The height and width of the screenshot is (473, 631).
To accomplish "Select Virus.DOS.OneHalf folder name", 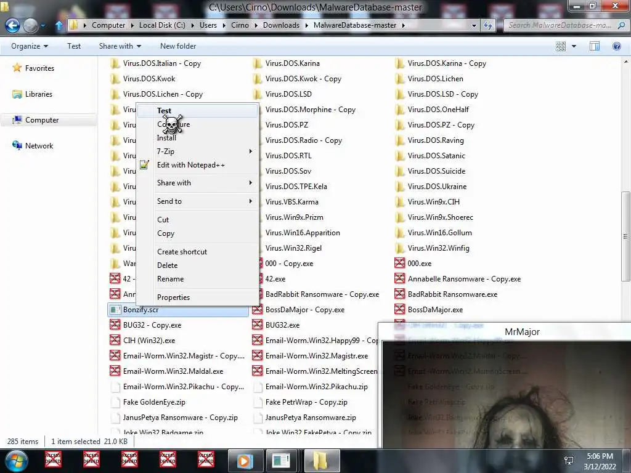I will point(438,110).
